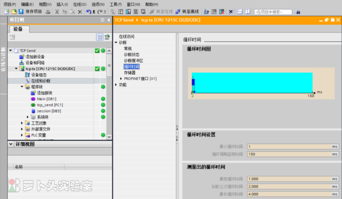This screenshot has height=199, width=342.
Task: Collapse the 程序块 folder
Action: 22,87
